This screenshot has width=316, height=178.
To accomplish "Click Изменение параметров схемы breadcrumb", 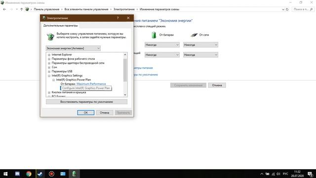I will pos(159,9).
